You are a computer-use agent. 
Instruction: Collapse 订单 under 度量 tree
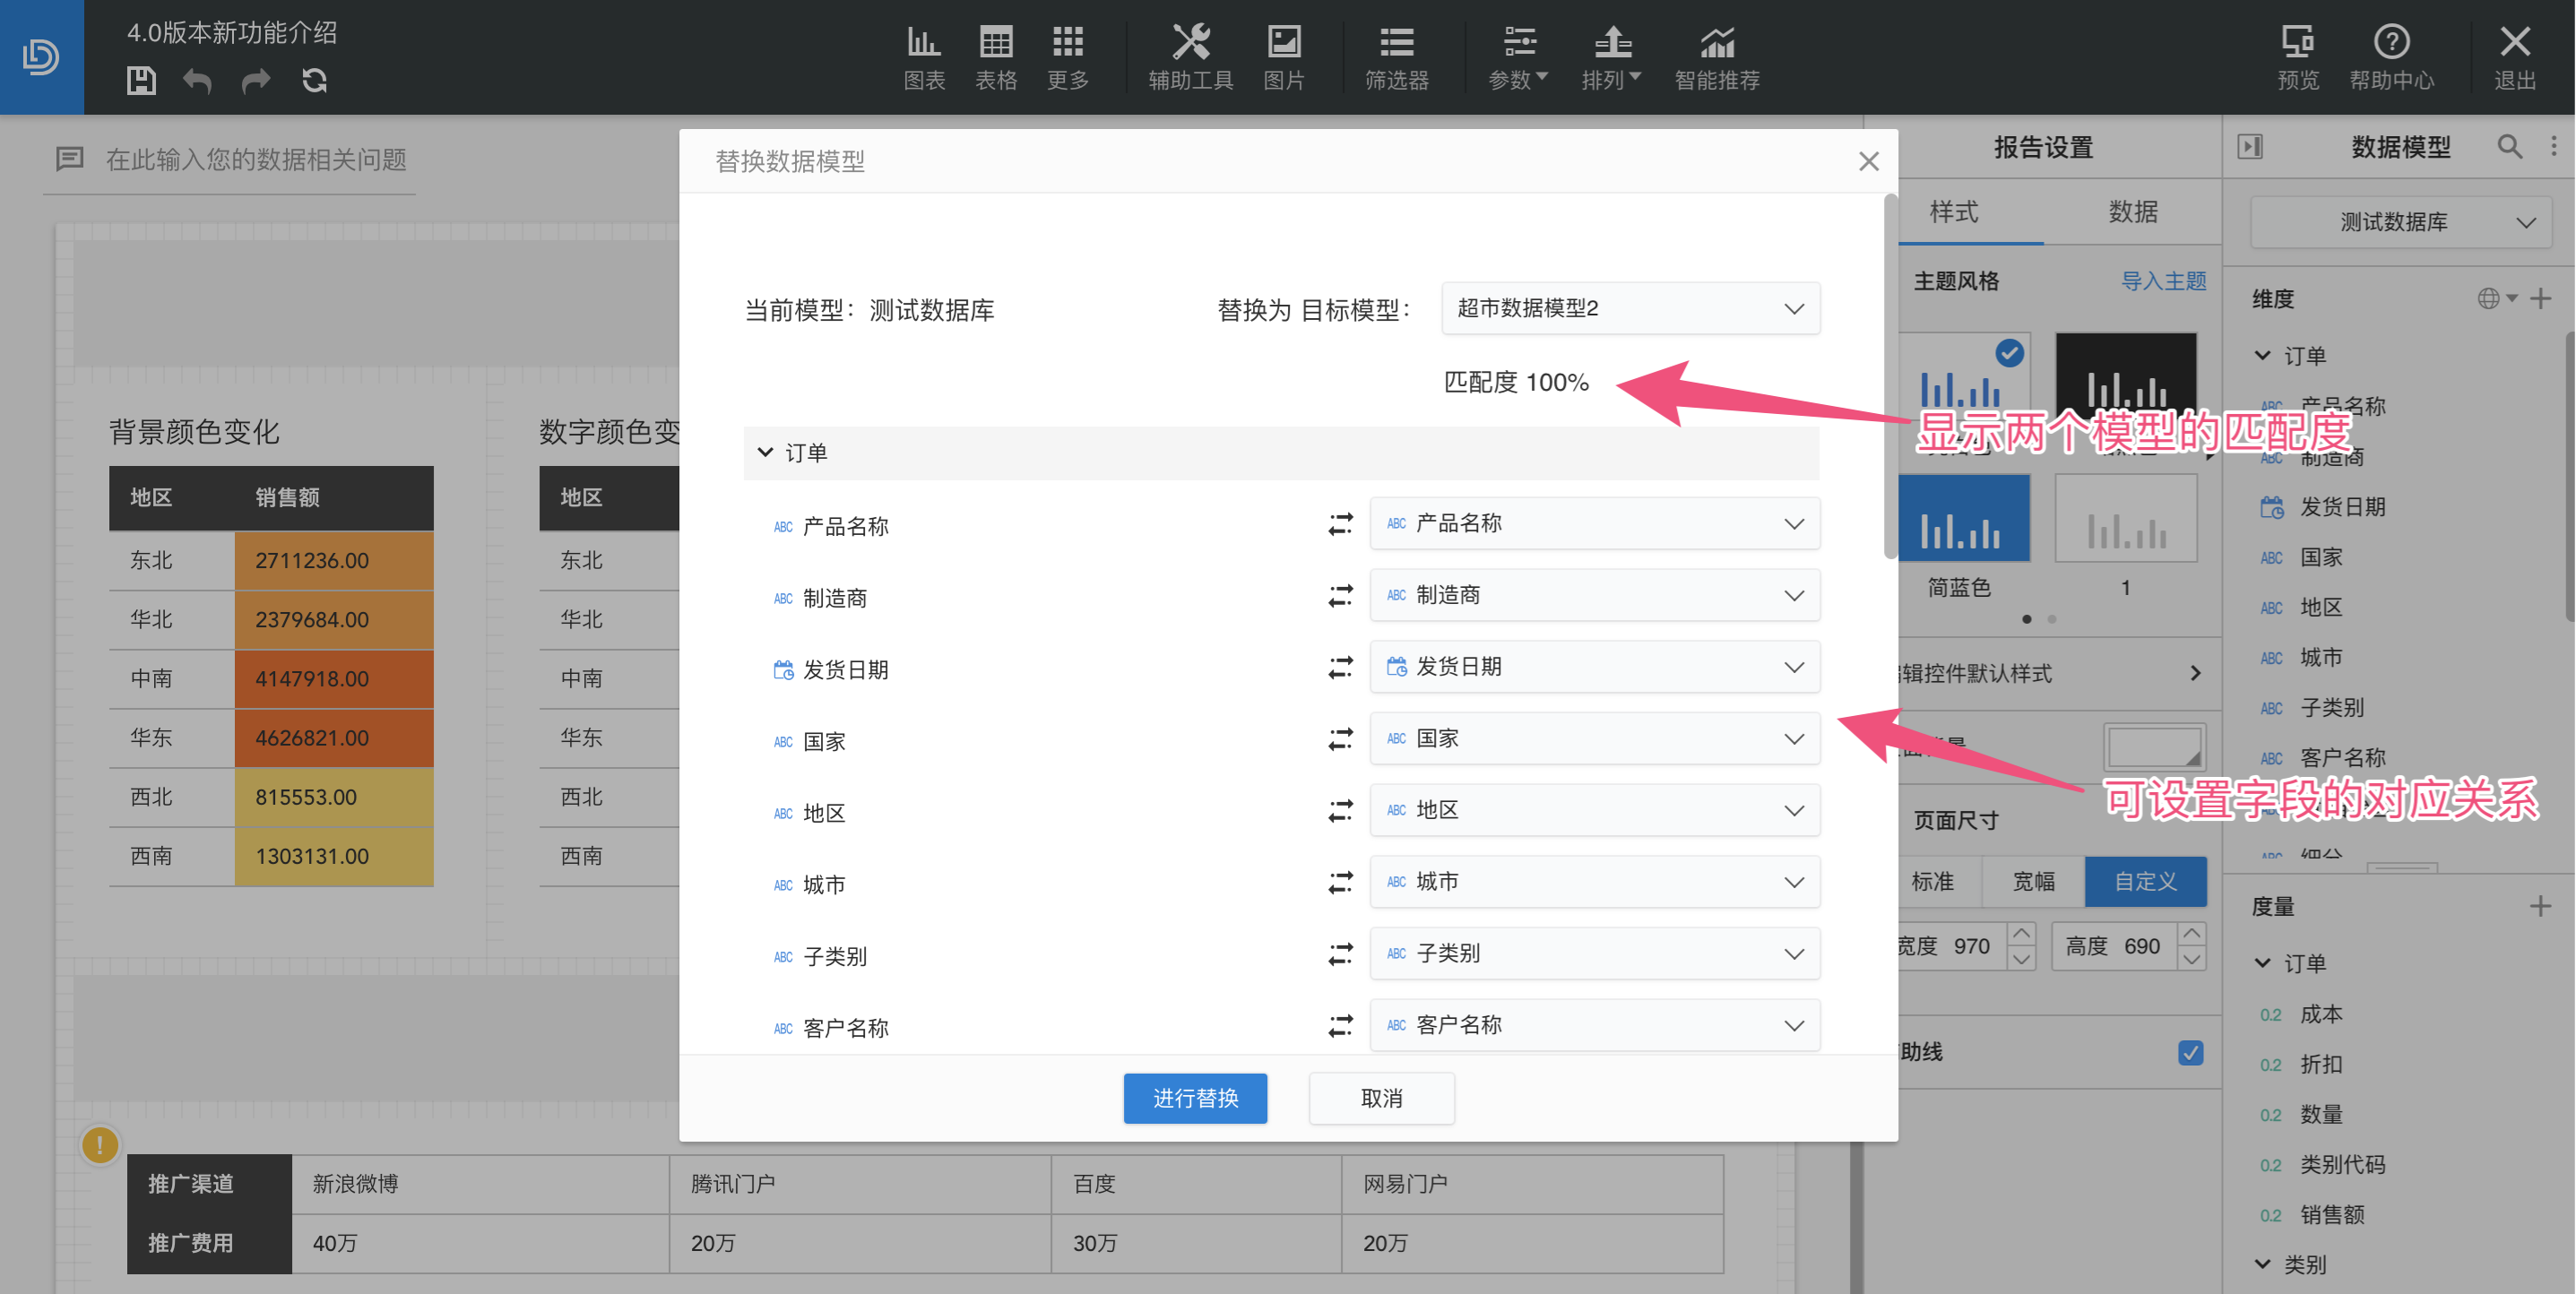(x=2263, y=963)
